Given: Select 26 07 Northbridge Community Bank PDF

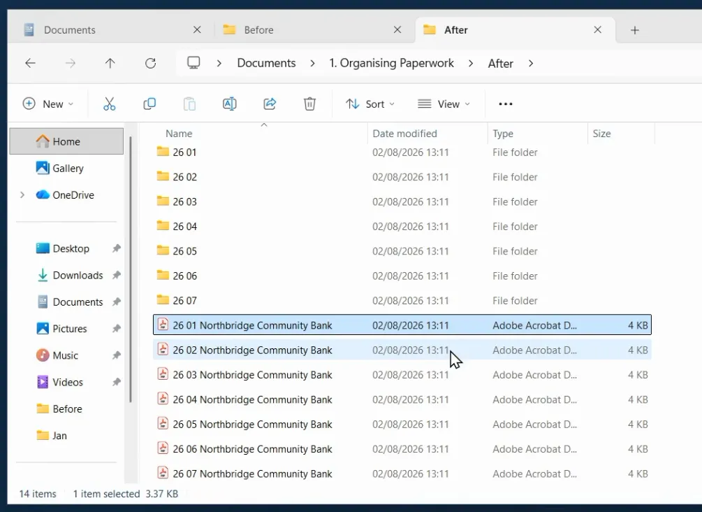Looking at the screenshot, I should [402, 474].
